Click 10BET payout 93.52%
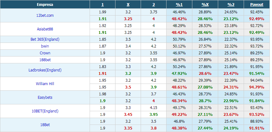The image size is (272, 132). tap(257, 115)
